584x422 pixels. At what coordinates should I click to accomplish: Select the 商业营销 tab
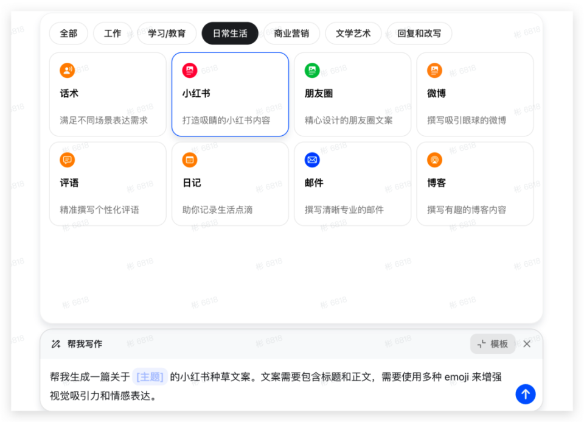coord(291,33)
